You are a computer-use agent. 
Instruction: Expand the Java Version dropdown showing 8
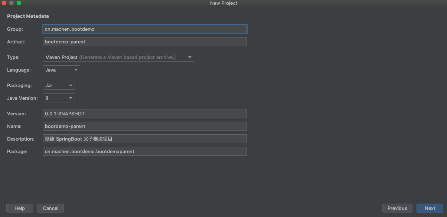(x=59, y=98)
